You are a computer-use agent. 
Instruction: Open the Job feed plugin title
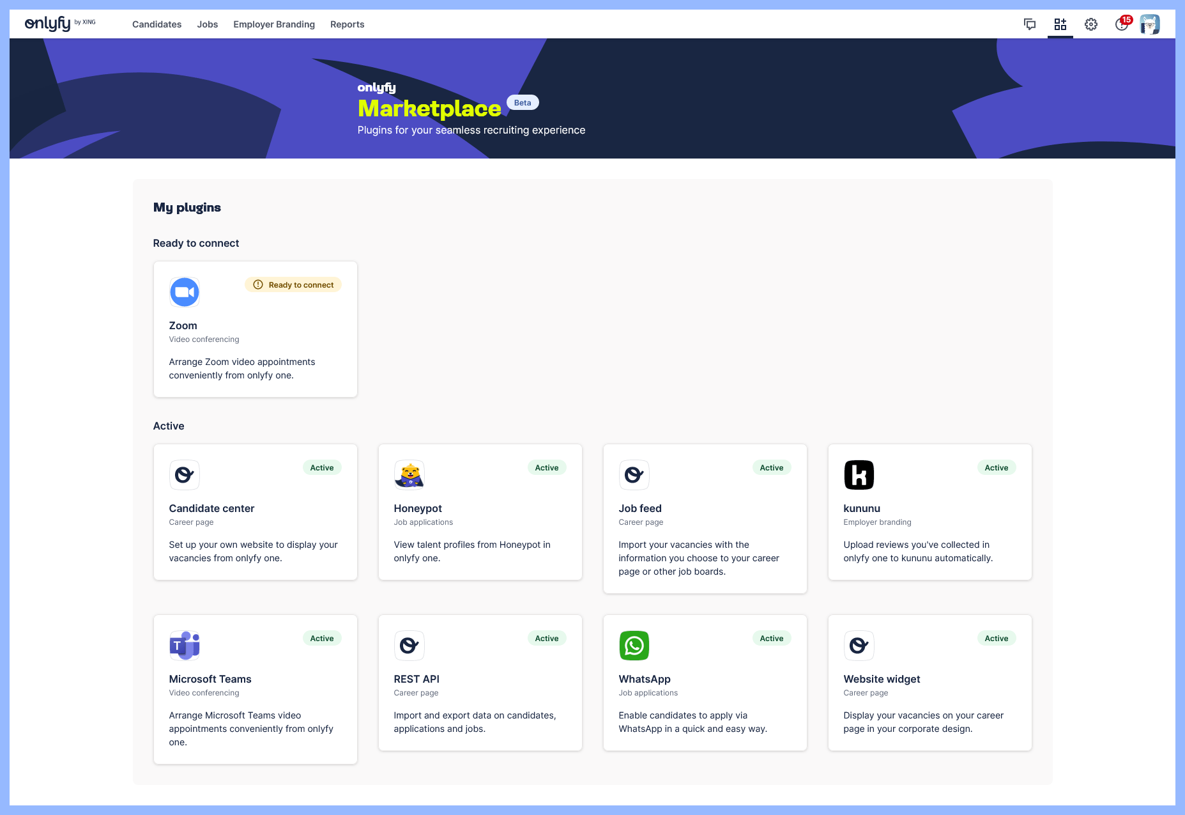[639, 508]
